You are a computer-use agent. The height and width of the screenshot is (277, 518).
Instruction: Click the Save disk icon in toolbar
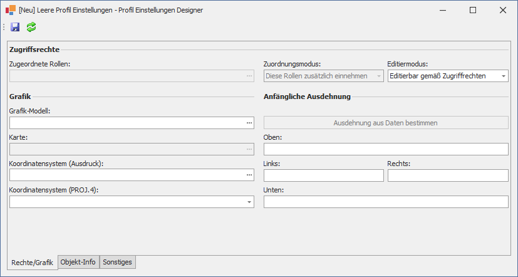(15, 27)
